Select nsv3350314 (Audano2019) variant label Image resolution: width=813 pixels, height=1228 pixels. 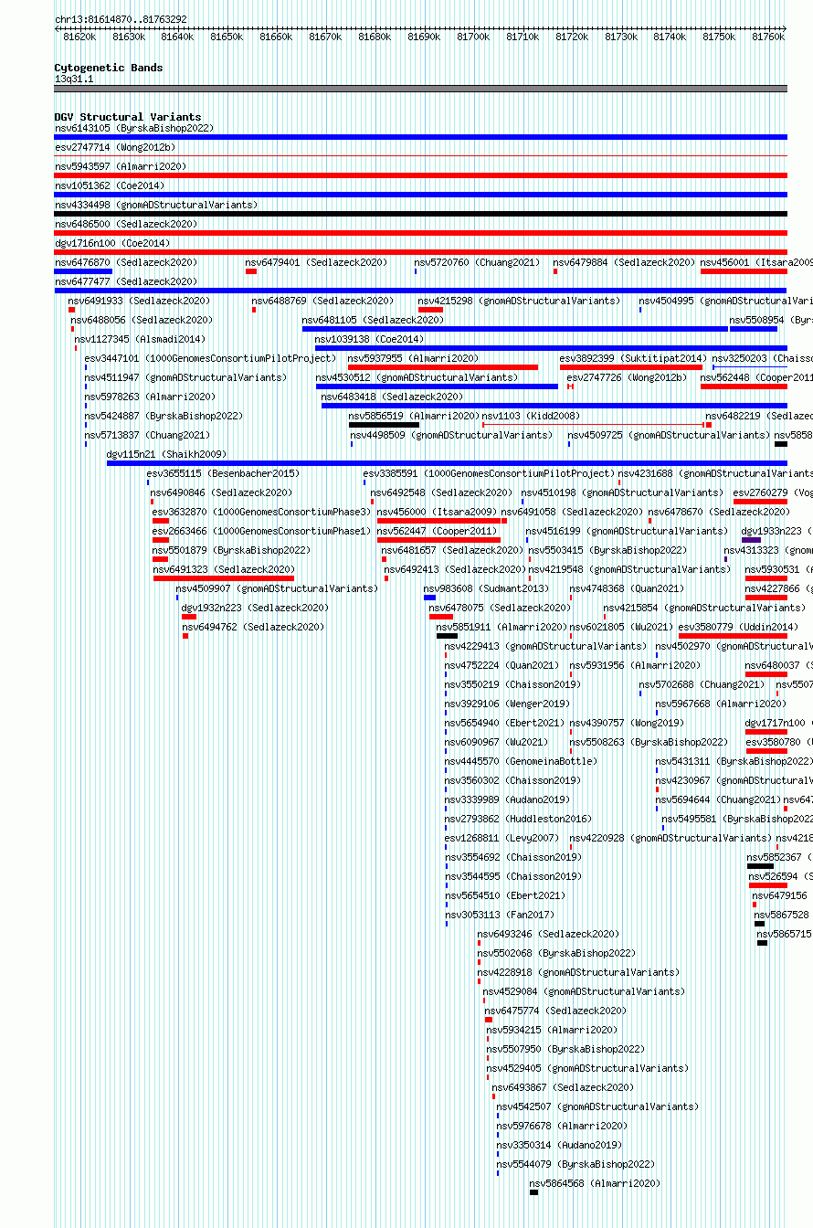point(559,1145)
